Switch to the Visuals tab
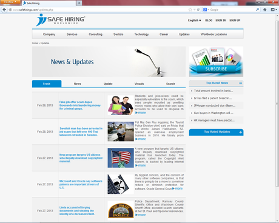The width and height of the screenshot is (279, 223). click(x=139, y=84)
